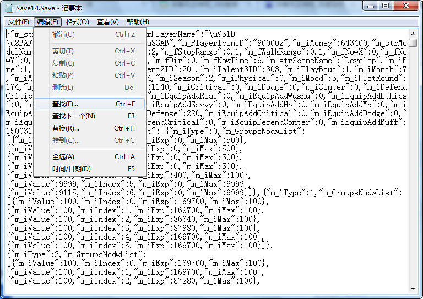Choose 全选(A) to select all text
Image resolution: width=423 pixels, height=299 pixels.
point(63,157)
